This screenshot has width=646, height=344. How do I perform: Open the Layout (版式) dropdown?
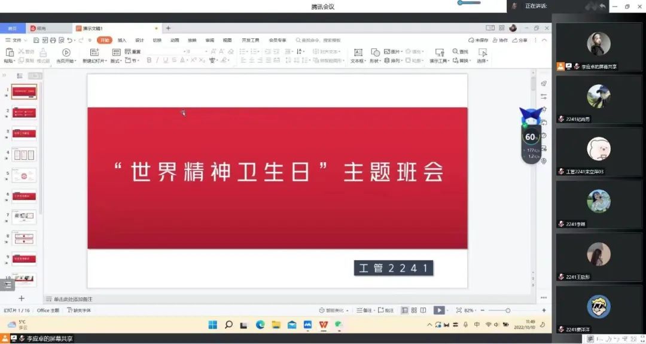[x=116, y=61]
